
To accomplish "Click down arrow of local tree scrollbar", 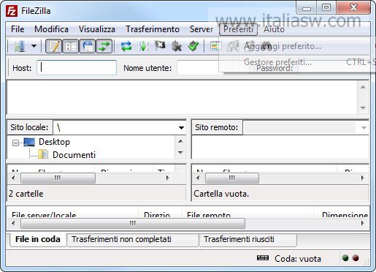I will point(180,153).
